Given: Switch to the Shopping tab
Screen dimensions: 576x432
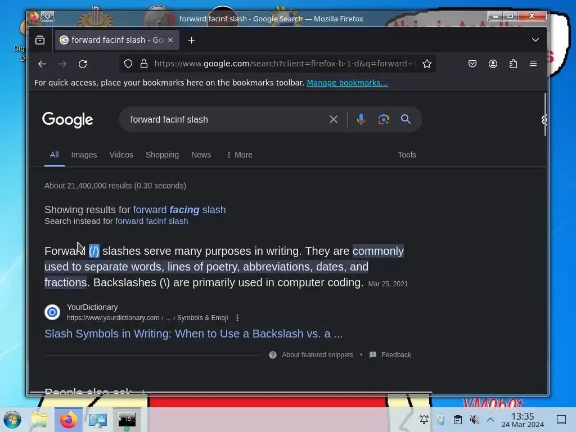Looking at the screenshot, I should (x=163, y=155).
